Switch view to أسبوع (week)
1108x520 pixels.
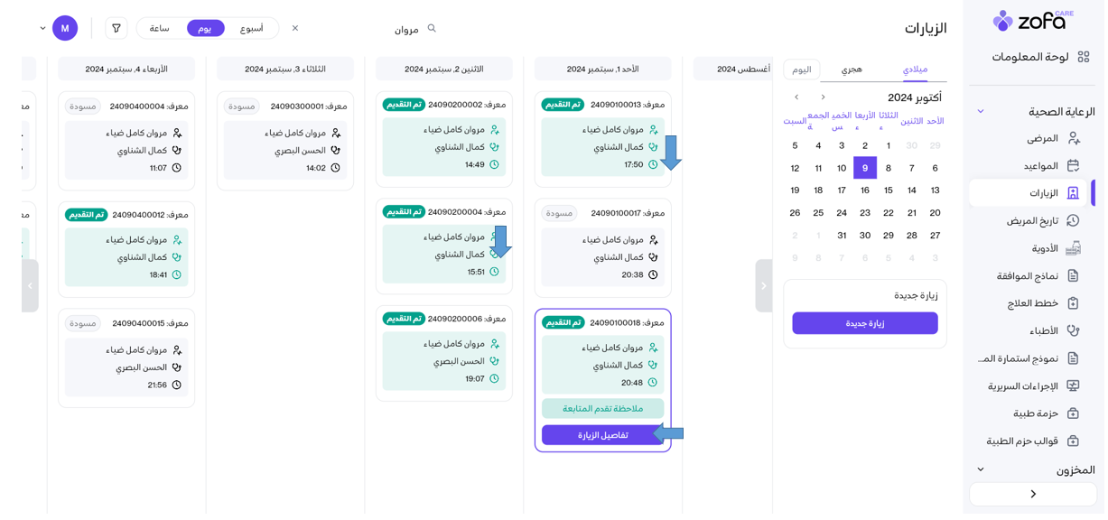tap(252, 29)
